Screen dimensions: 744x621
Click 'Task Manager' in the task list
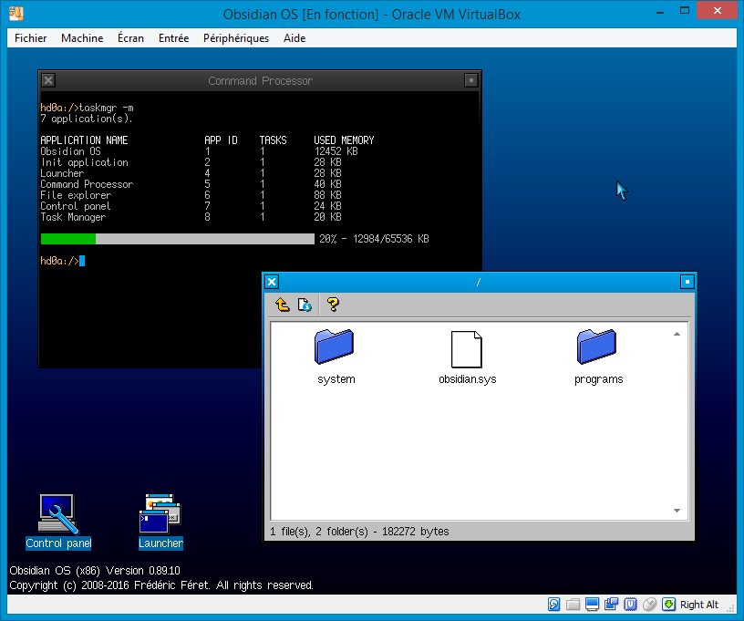73,217
